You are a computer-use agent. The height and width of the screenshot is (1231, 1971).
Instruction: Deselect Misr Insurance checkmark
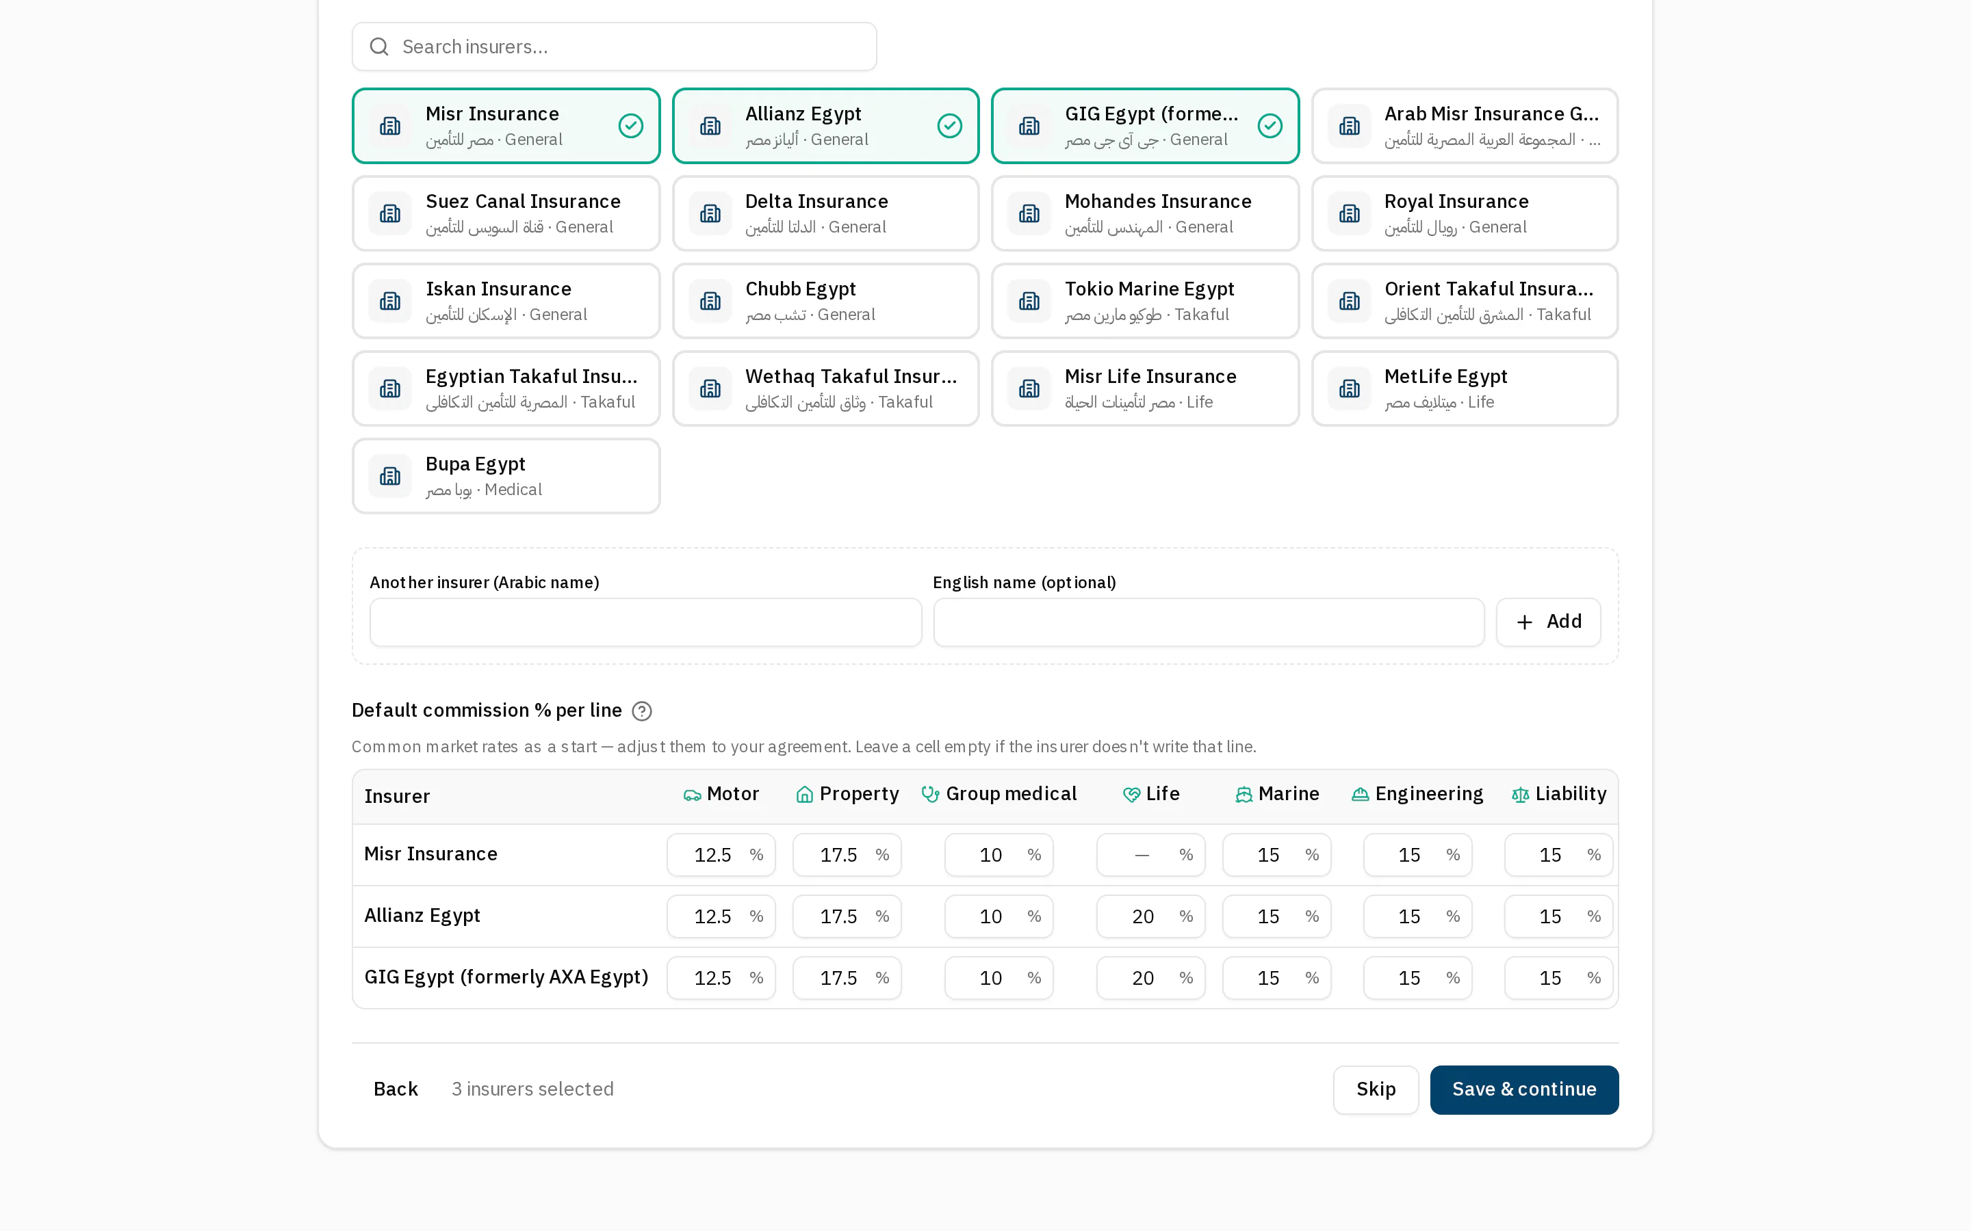pyautogui.click(x=630, y=125)
